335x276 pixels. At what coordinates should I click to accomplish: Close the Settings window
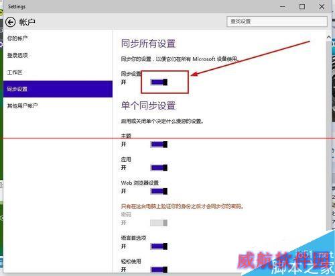point(322,7)
